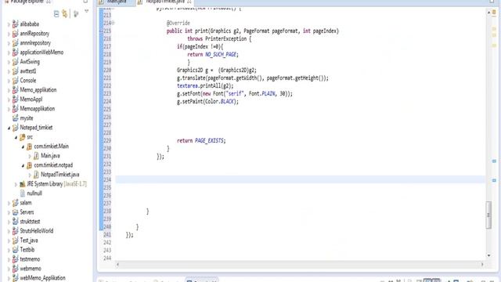Expand the Testbib project
Viewport: 501px width, 282px height.
pos(9,250)
